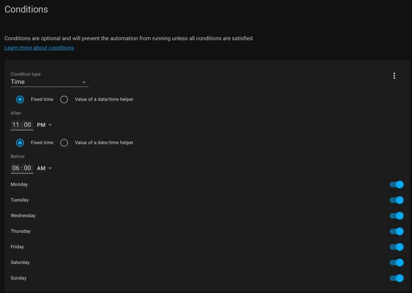Click the Before hour field 06
The image size is (412, 293).
pyautogui.click(x=16, y=168)
